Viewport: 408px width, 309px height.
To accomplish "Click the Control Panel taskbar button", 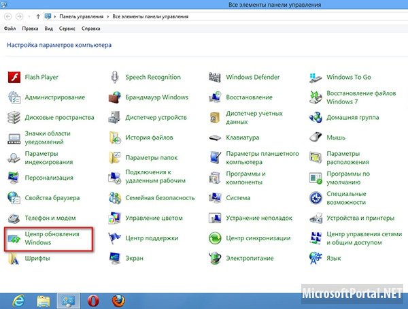I will tap(68, 301).
